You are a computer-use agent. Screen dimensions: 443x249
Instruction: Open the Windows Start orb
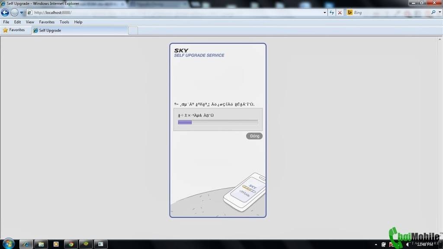pos(9,244)
